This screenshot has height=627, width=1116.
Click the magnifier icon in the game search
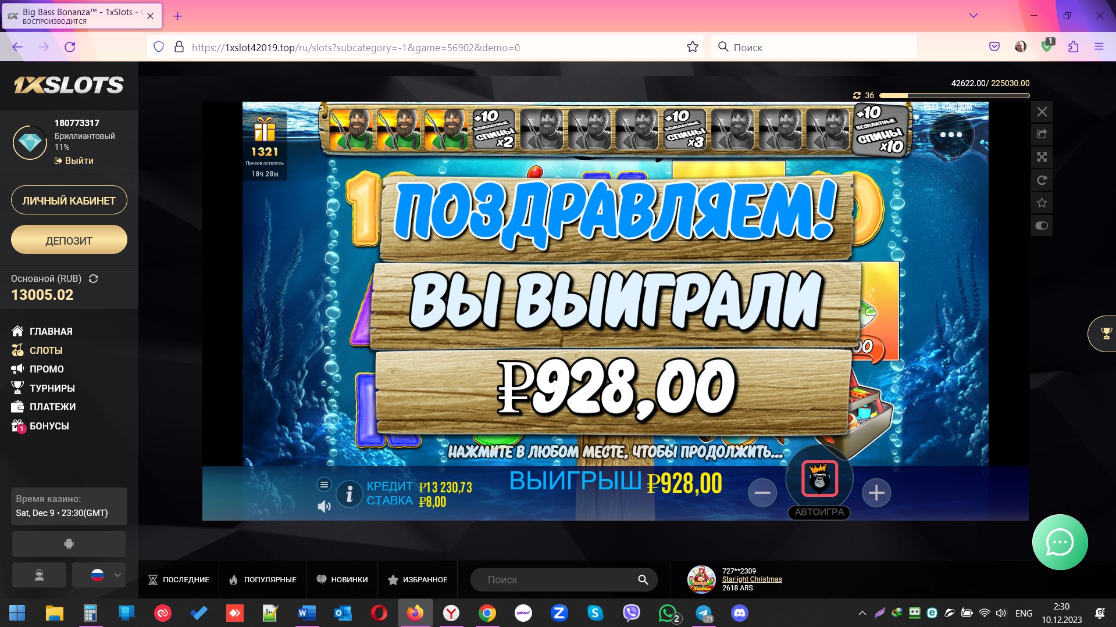[643, 579]
